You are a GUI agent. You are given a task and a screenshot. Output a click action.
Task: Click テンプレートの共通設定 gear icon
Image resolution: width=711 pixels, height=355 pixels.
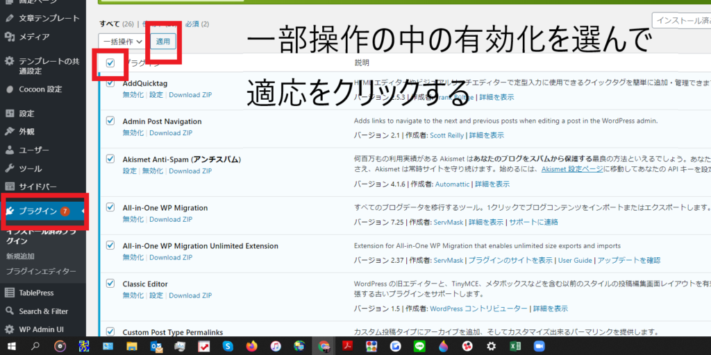[9, 62]
